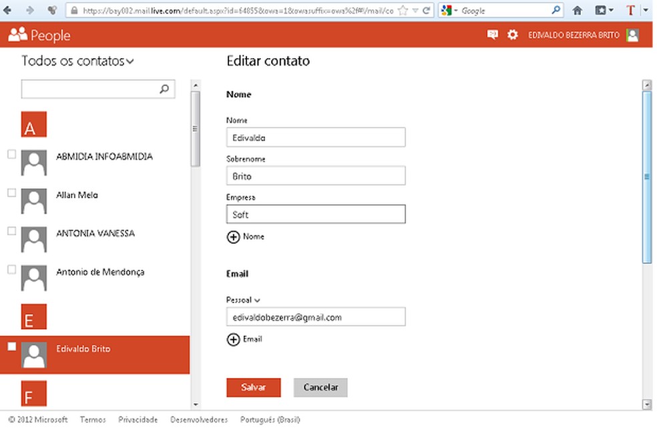This screenshot has width=657, height=430.
Task: Click the Sobrenome field containing Brito
Action: coord(316,176)
